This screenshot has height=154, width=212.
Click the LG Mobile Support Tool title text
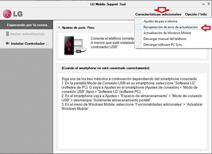108,4
